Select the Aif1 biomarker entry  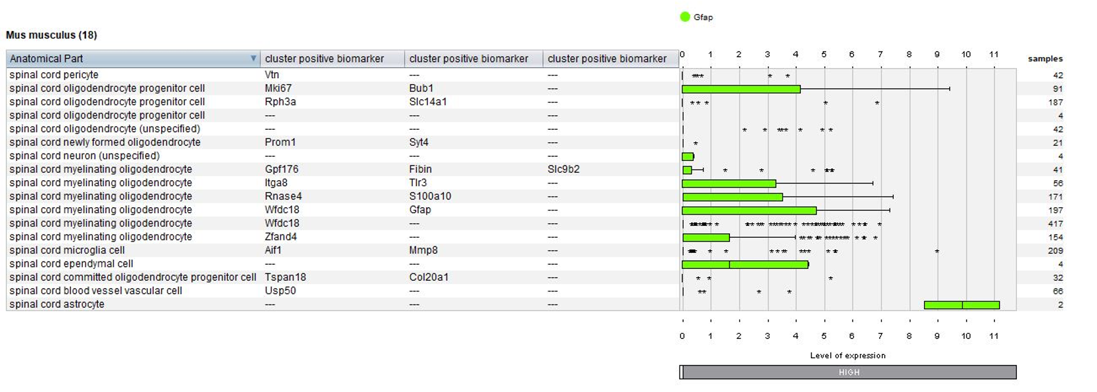(x=273, y=250)
